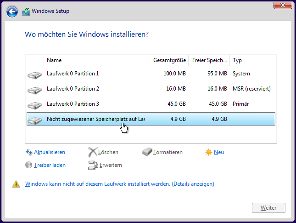Image resolution: width=296 pixels, height=223 pixels.
Task: Refresh the list via Aktualisieren link
Action: tap(50, 152)
